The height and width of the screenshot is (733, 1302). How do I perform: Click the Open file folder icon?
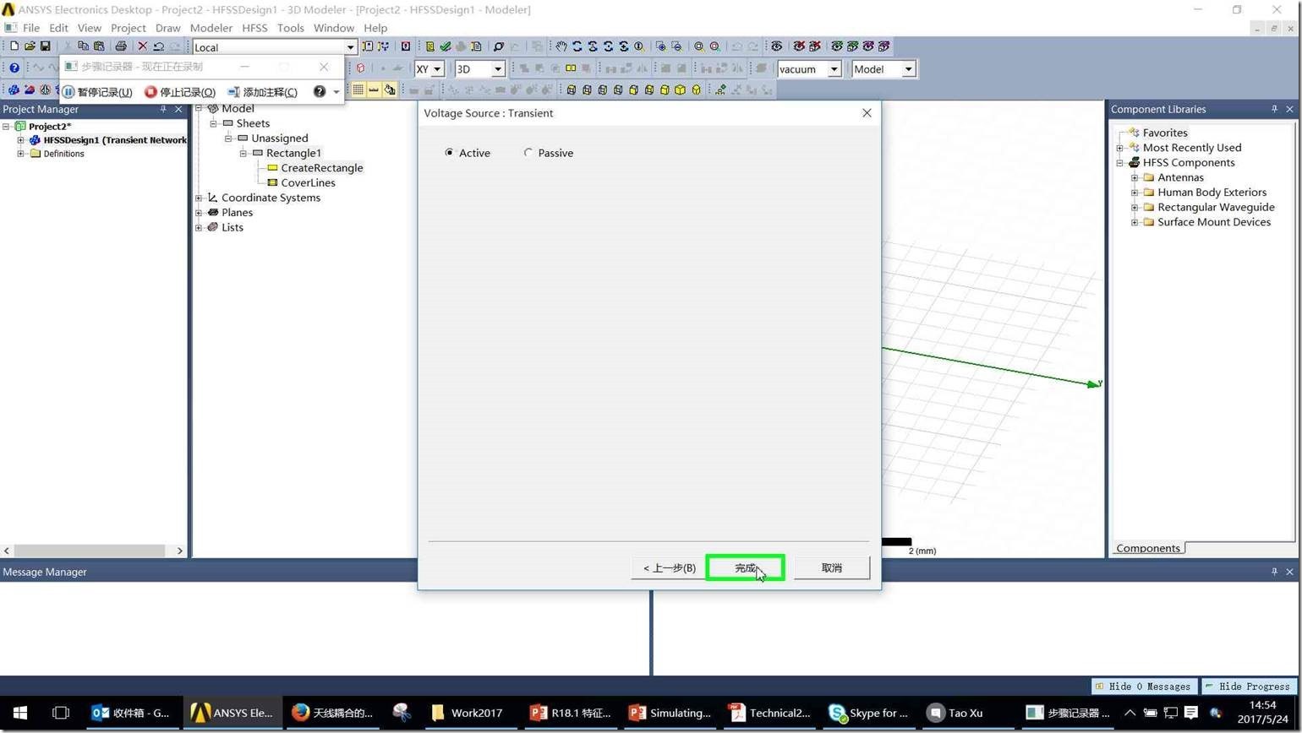[x=30, y=46]
